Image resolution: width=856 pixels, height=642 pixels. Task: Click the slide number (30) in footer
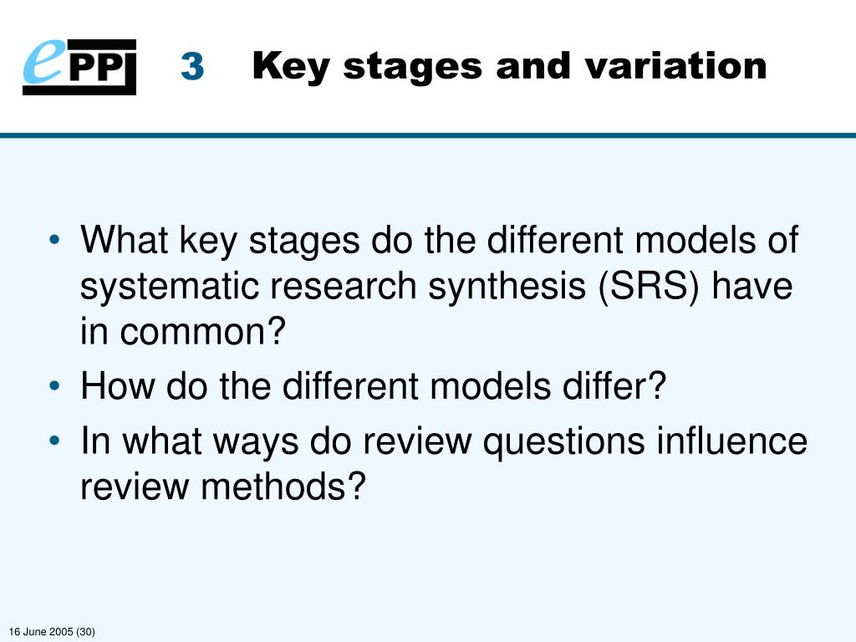tap(86, 632)
